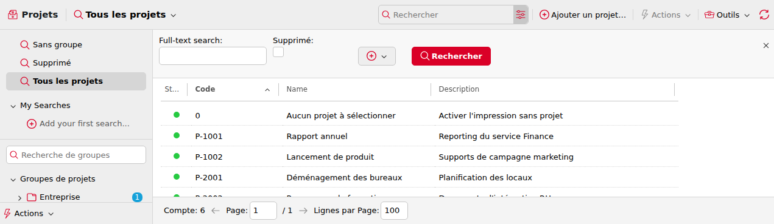The image size is (774, 224).
Task: Click Supports de campagne marketing
Action: point(506,157)
